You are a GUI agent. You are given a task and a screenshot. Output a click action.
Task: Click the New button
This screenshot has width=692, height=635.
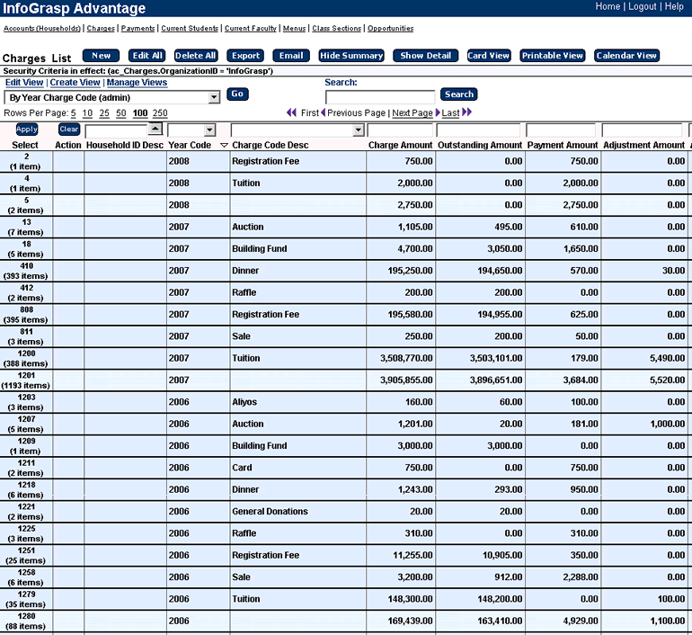coord(101,56)
